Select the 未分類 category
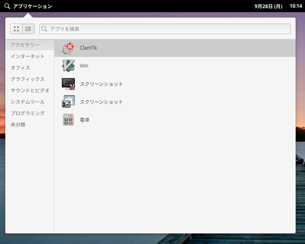The width and height of the screenshot is (305, 244). (30, 124)
